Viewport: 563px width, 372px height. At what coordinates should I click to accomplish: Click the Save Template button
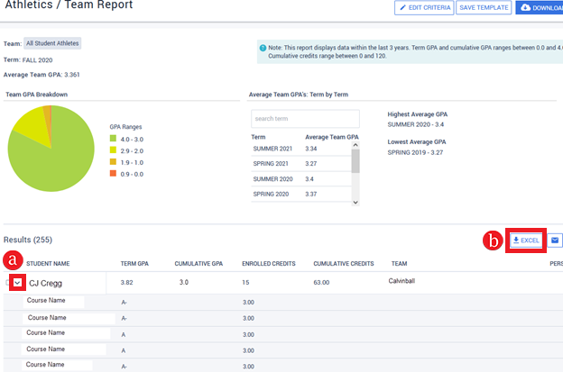483,8
